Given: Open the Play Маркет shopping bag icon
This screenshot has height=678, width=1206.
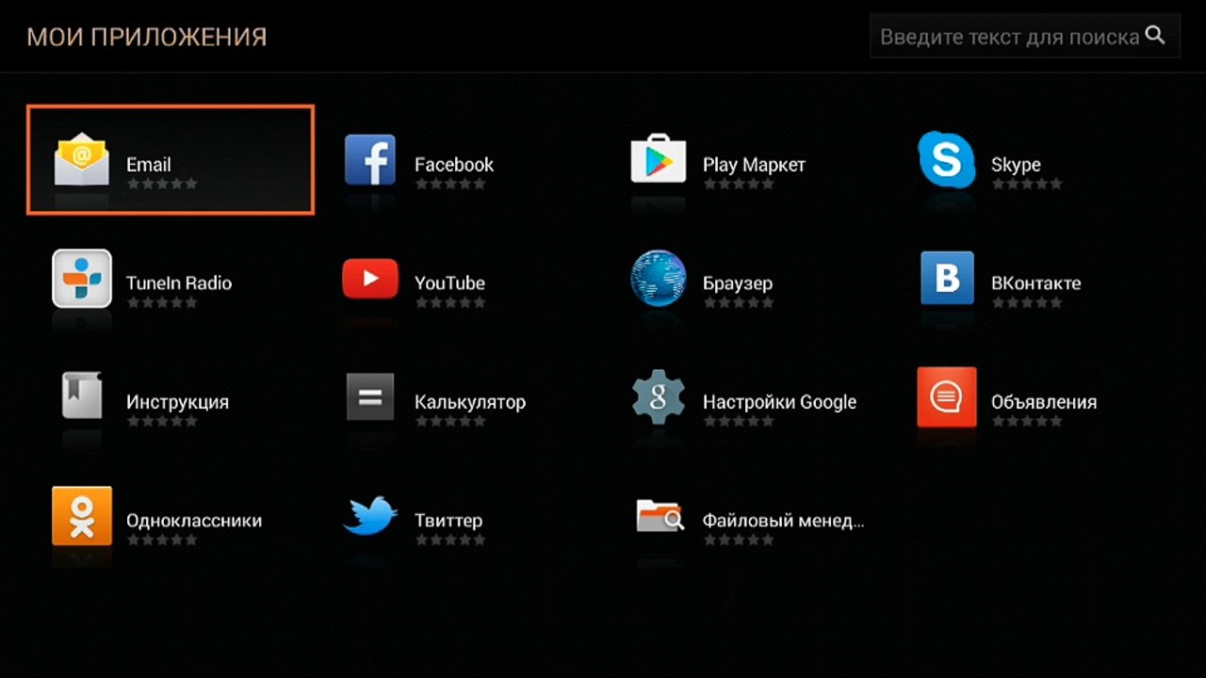Looking at the screenshot, I should [658, 158].
